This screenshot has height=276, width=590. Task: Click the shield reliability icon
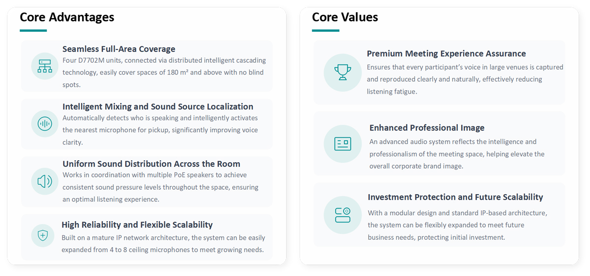pyautogui.click(x=43, y=236)
